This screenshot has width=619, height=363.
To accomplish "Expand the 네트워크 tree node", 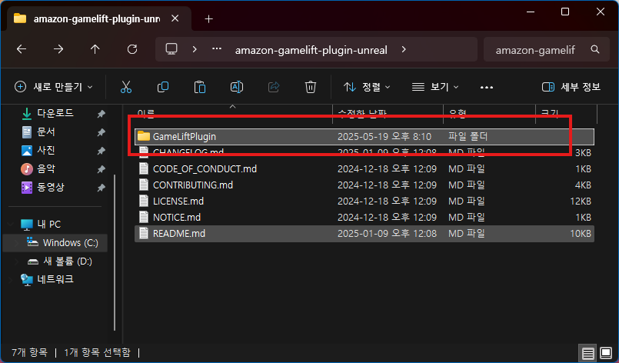I will point(11,280).
